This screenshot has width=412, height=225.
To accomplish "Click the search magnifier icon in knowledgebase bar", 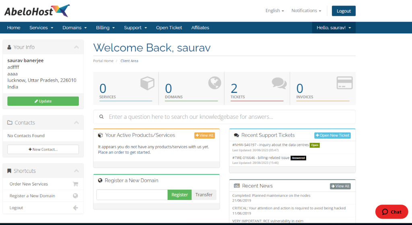I will [x=101, y=117].
